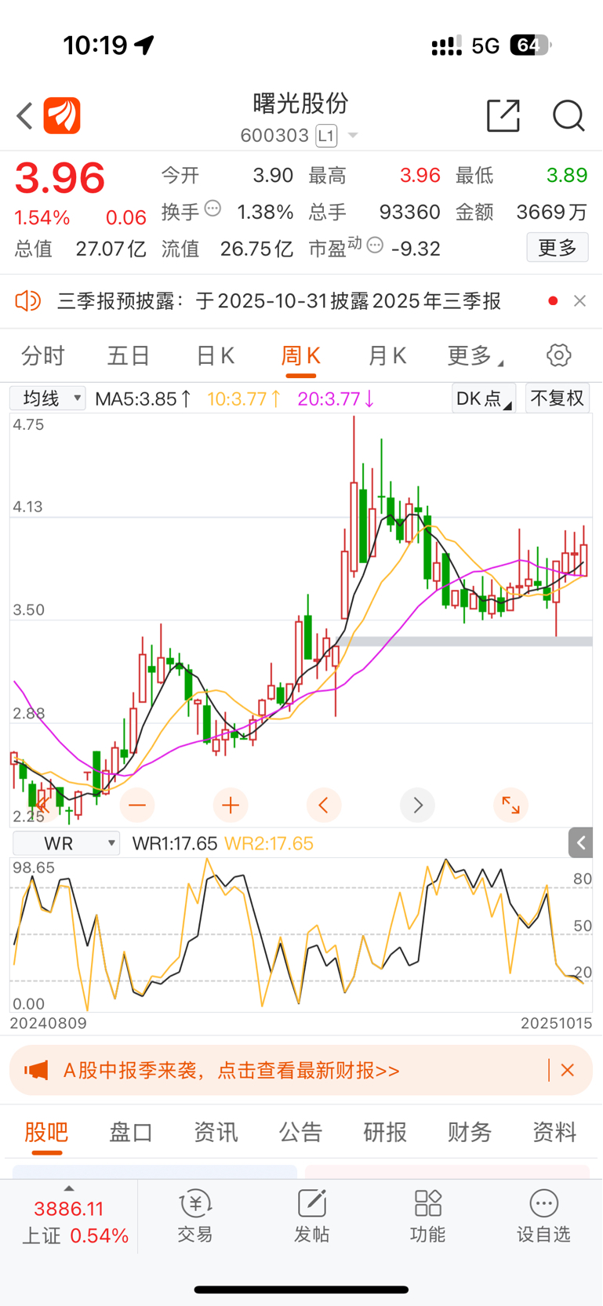Click the 更多 quote details button
Screen dimensions: 603x1306
pyautogui.click(x=558, y=248)
